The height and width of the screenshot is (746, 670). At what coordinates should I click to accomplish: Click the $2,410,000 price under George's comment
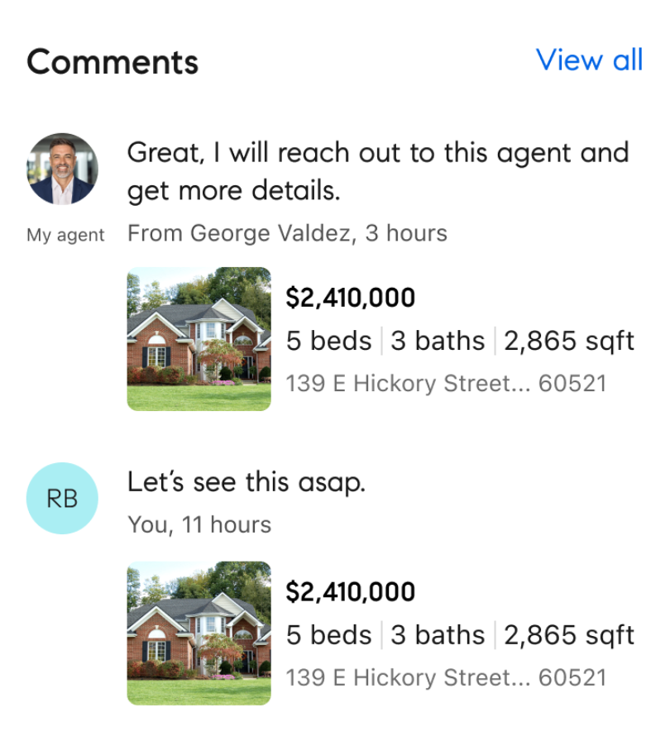[x=350, y=298]
